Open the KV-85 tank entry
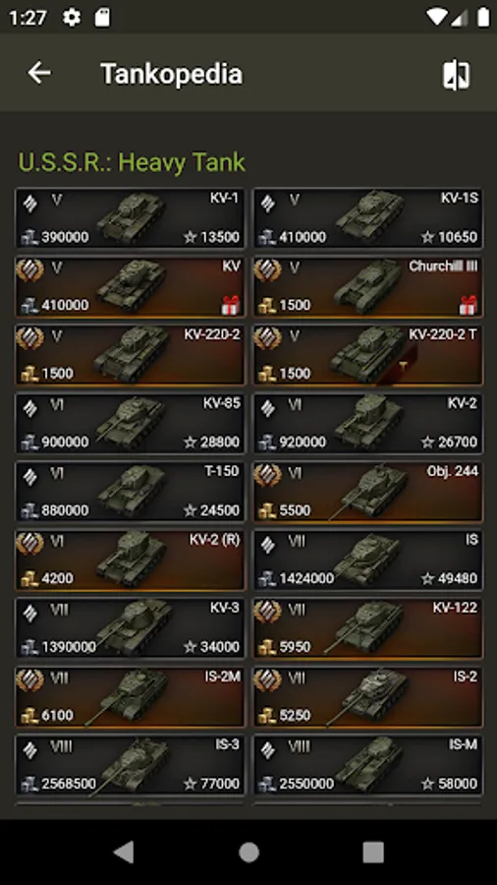Viewport: 497px width, 885px height. pos(131,423)
